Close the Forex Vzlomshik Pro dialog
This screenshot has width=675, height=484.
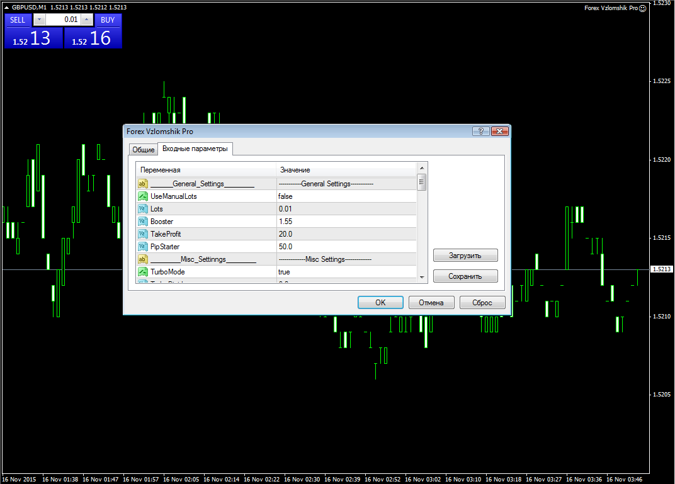[500, 131]
